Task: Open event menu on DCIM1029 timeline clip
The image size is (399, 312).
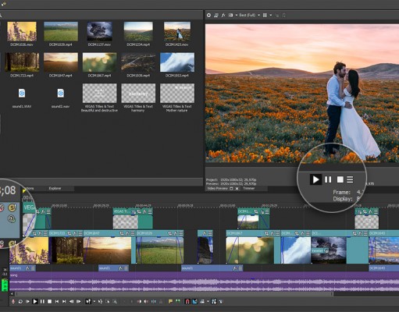Action: pyautogui.click(x=181, y=233)
